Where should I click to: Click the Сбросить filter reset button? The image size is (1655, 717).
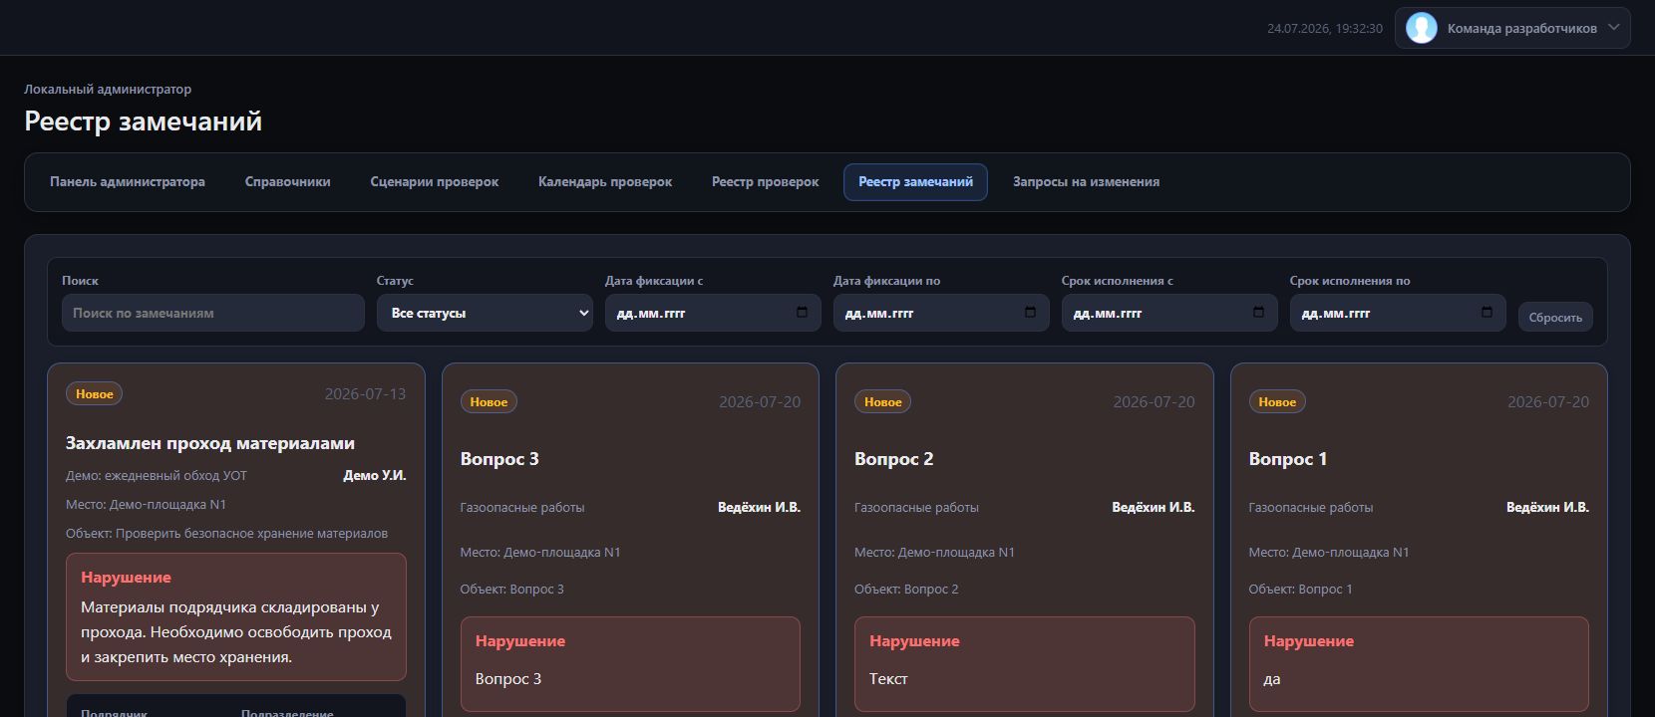[1555, 317]
